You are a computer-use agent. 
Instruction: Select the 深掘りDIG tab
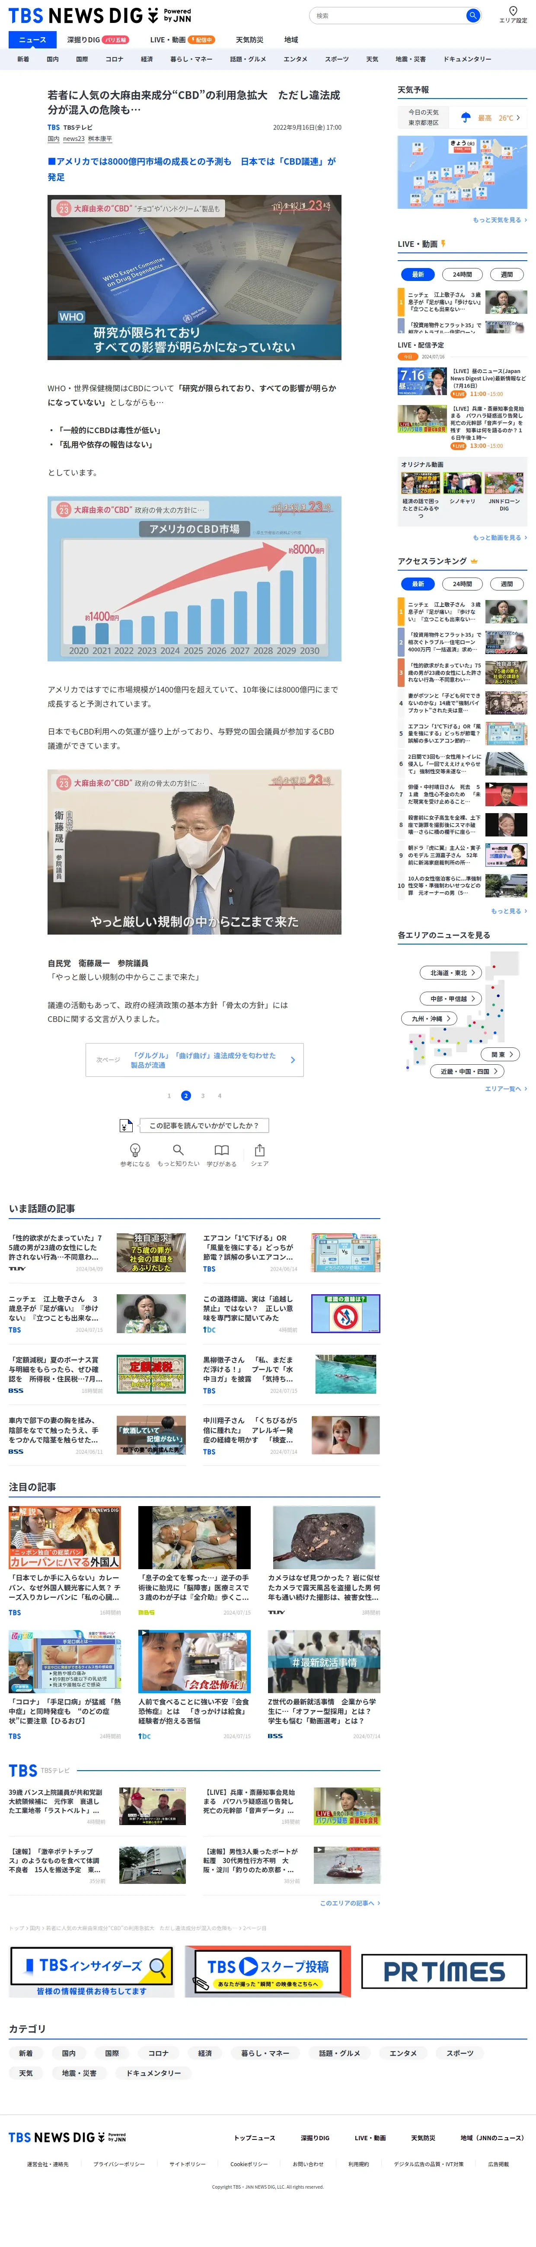point(97,40)
